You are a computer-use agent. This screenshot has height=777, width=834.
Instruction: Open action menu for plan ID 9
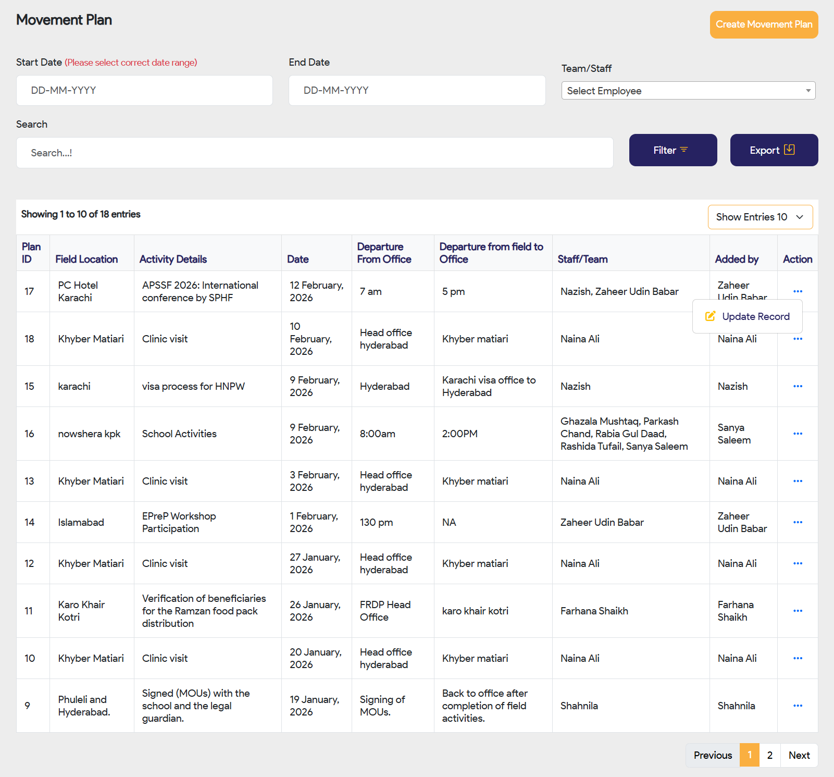click(798, 706)
